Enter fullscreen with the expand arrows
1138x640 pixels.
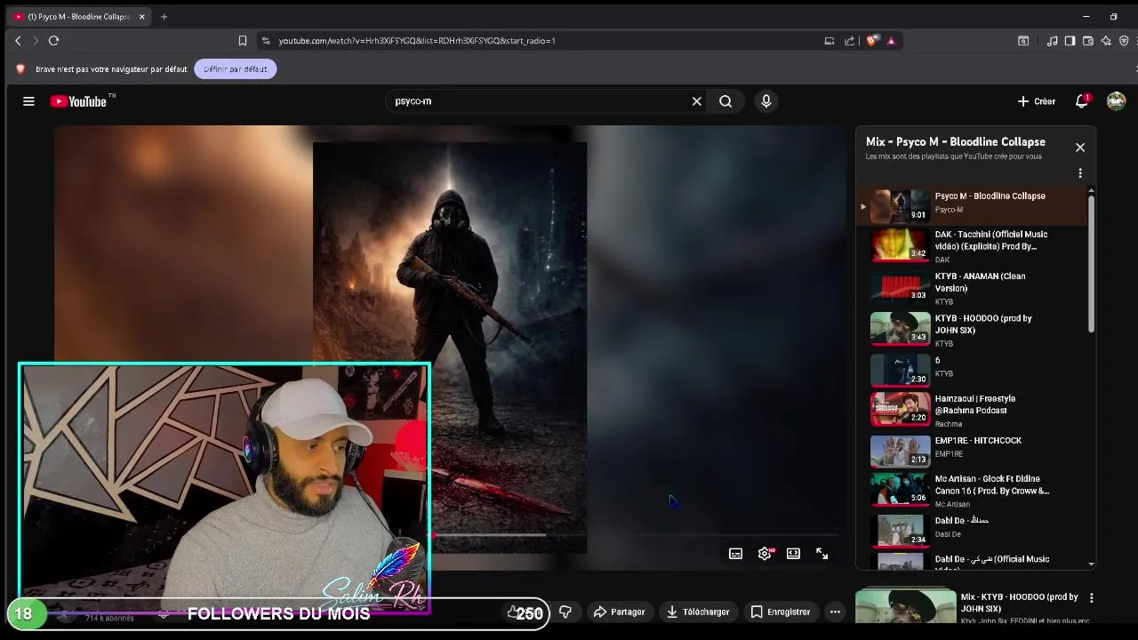pyautogui.click(x=821, y=554)
